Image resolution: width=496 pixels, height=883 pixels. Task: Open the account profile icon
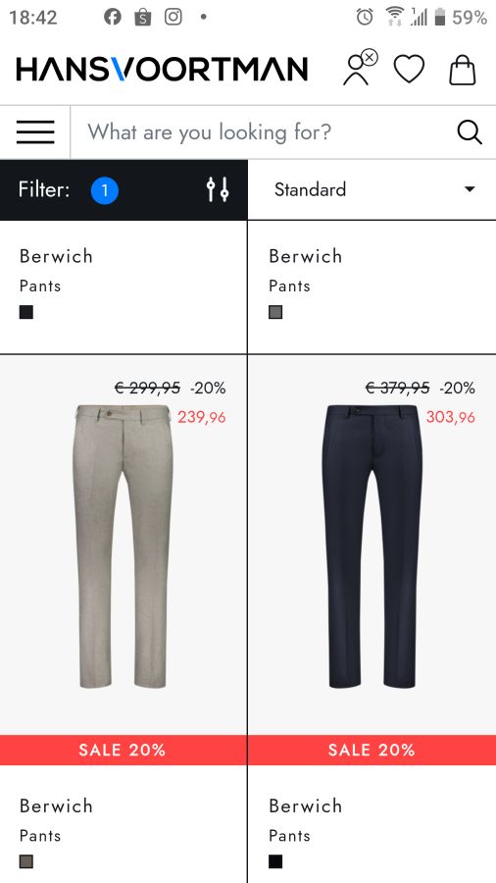[360, 68]
